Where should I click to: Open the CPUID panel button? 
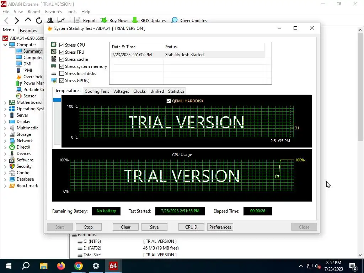click(191, 227)
